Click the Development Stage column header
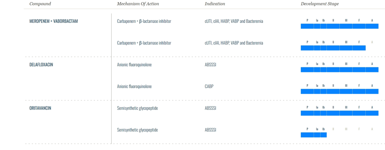The image size is (385, 150). click(x=320, y=4)
